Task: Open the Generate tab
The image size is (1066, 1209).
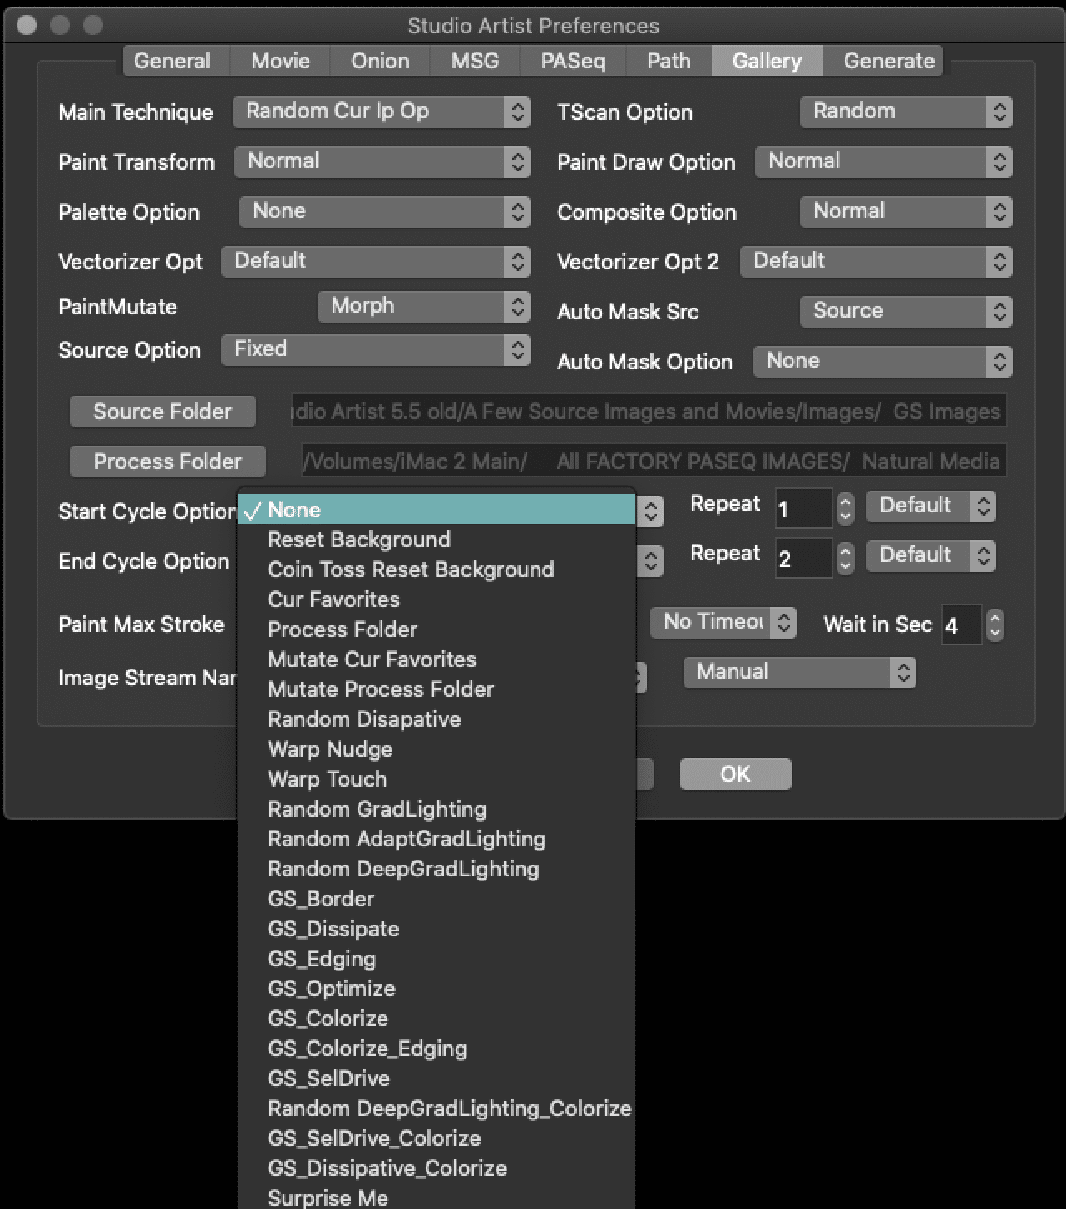Action: tap(884, 61)
